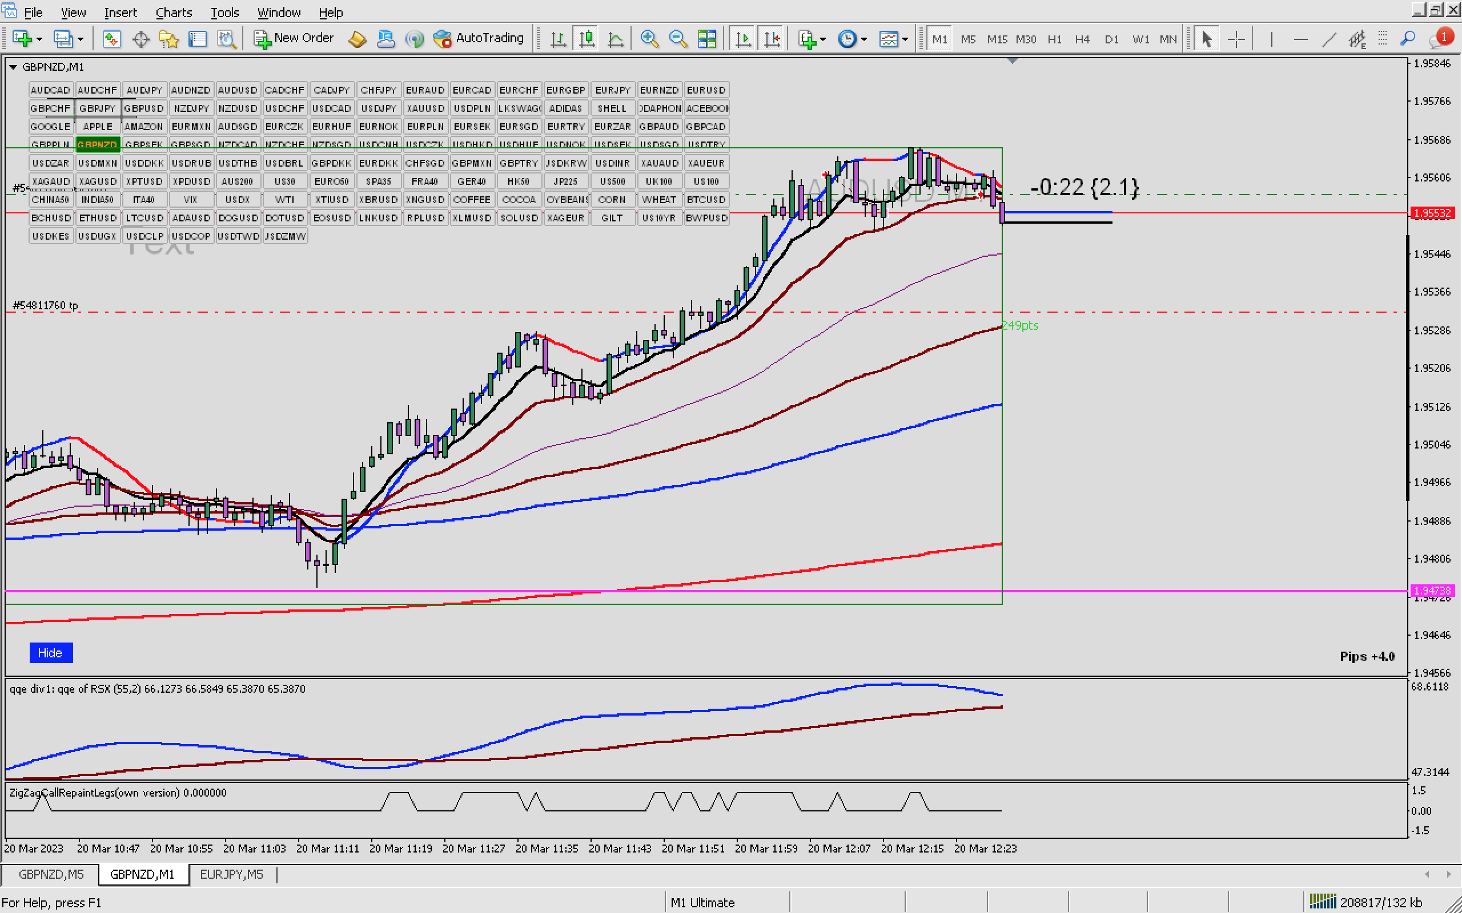Click the Tile Windows icon
Image resolution: width=1462 pixels, height=913 pixels.
tap(707, 39)
